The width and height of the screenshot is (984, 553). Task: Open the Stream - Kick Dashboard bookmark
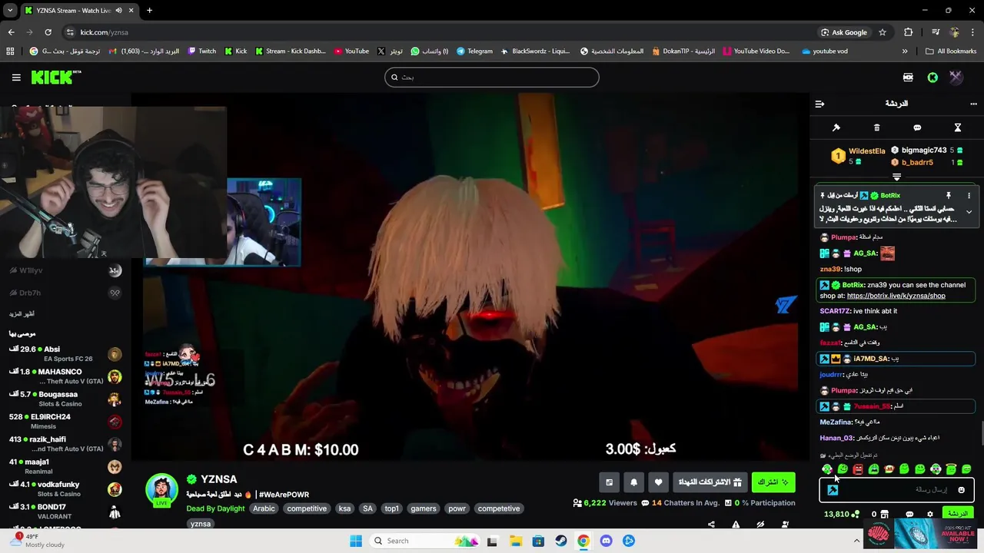click(x=290, y=51)
